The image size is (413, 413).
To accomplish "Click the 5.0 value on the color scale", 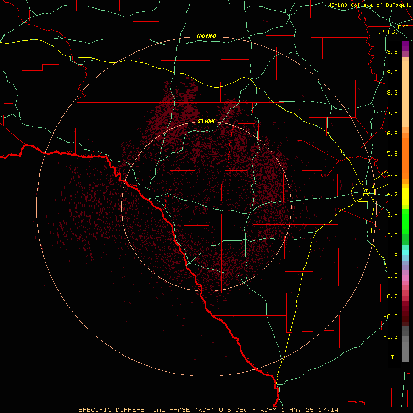I will click(392, 174).
